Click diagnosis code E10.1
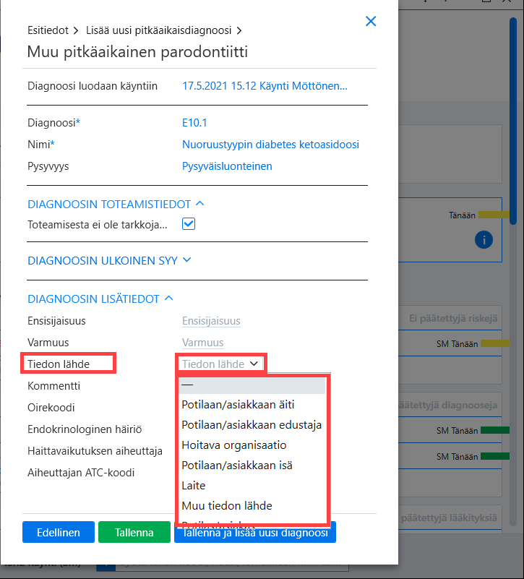 (194, 123)
